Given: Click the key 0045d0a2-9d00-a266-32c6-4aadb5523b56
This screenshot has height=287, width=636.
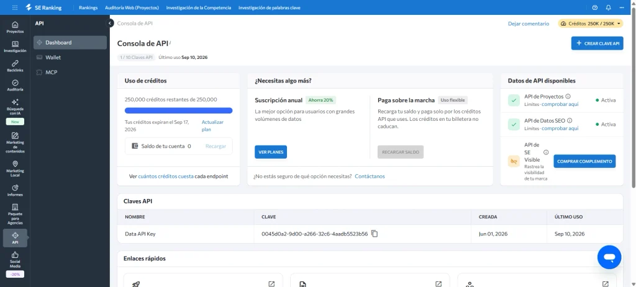Looking at the screenshot, I should pyautogui.click(x=315, y=234).
